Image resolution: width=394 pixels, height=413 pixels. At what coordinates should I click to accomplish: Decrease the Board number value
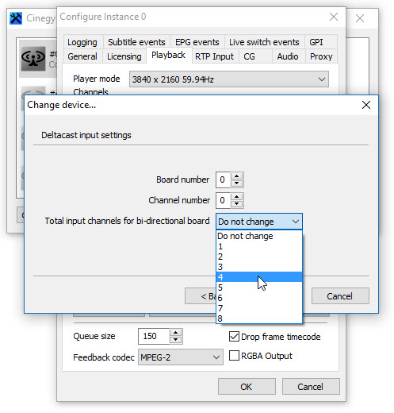(236, 183)
